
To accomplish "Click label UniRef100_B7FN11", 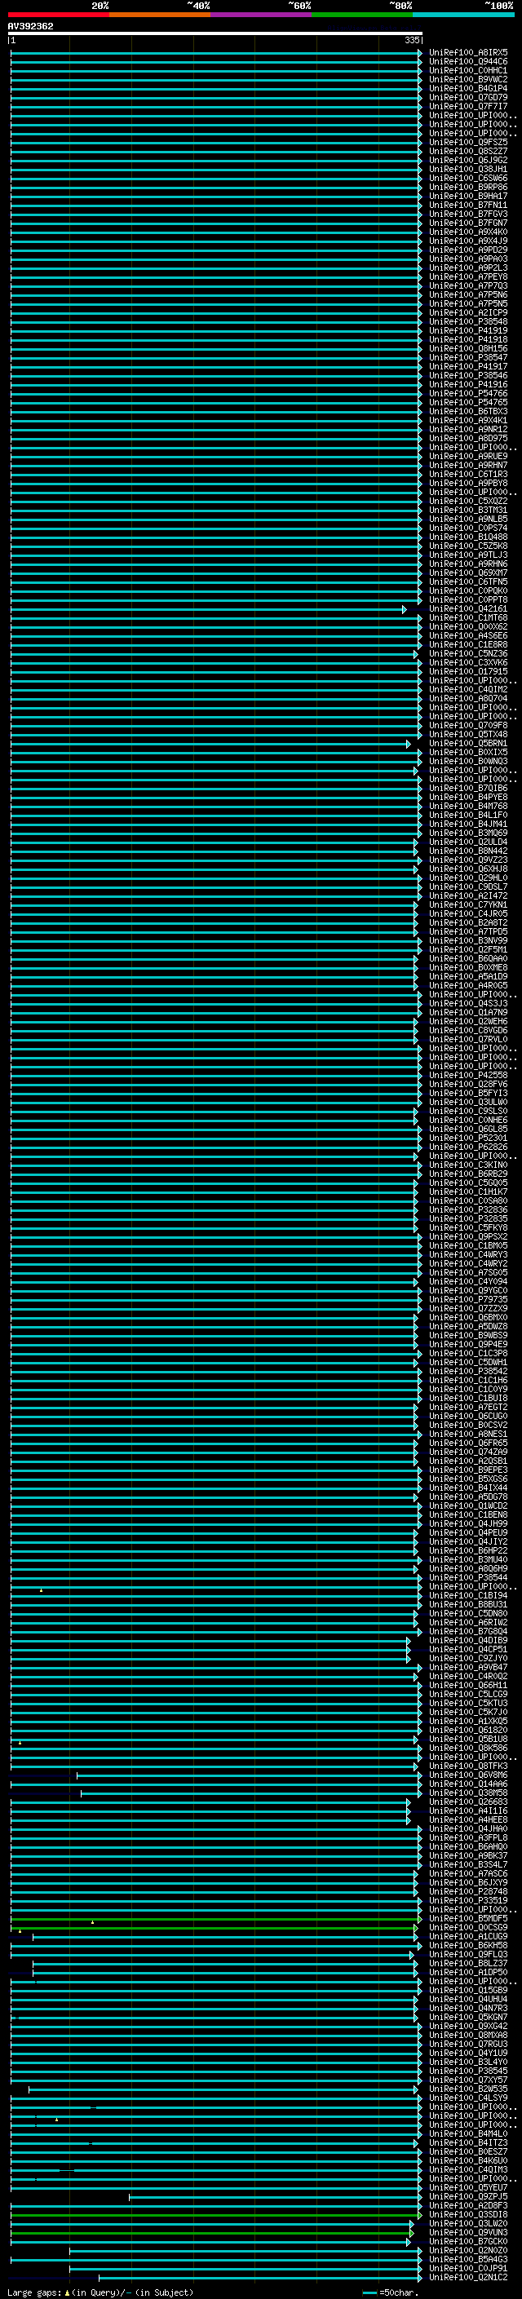I will click(468, 206).
